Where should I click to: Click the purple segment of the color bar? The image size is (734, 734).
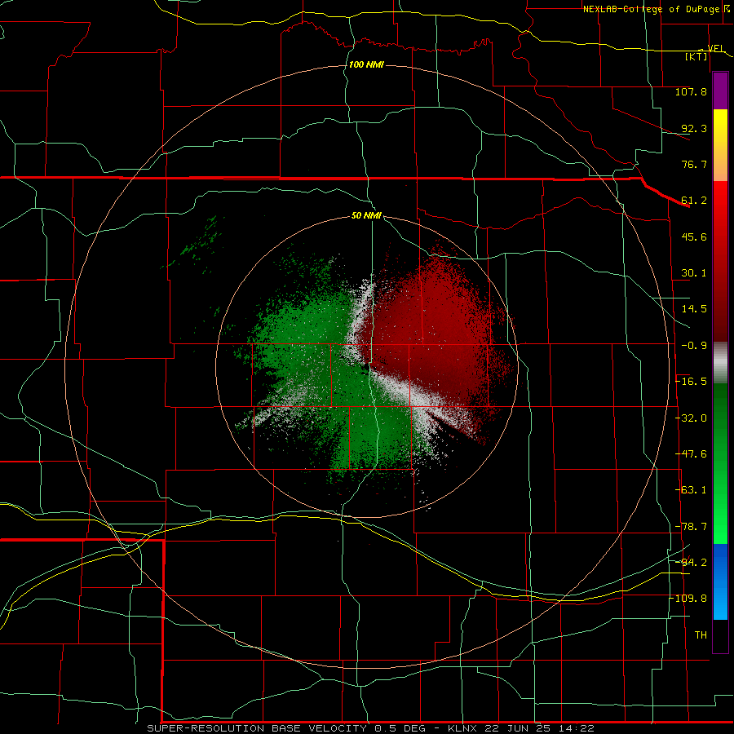pyautogui.click(x=720, y=91)
